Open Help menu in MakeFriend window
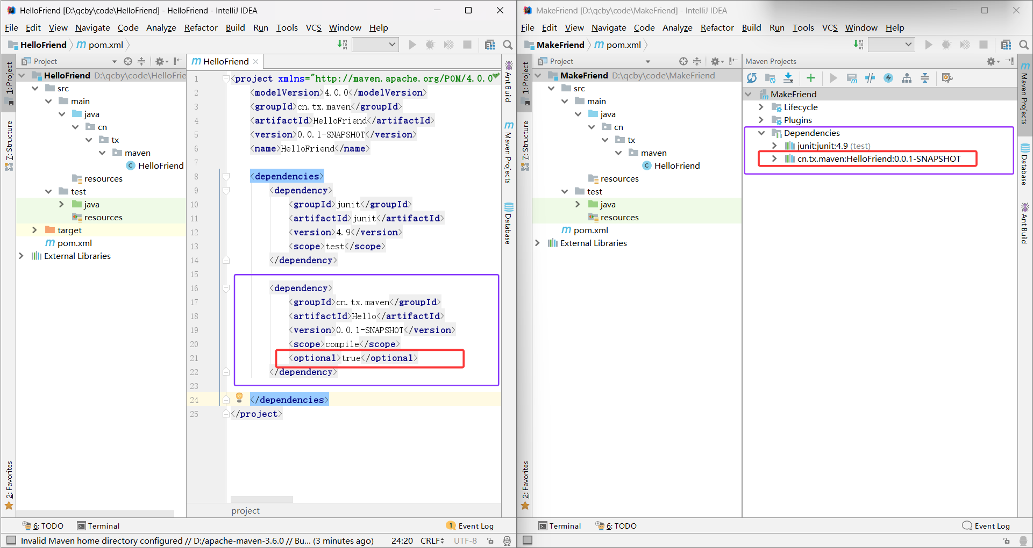Image resolution: width=1033 pixels, height=548 pixels. (895, 27)
